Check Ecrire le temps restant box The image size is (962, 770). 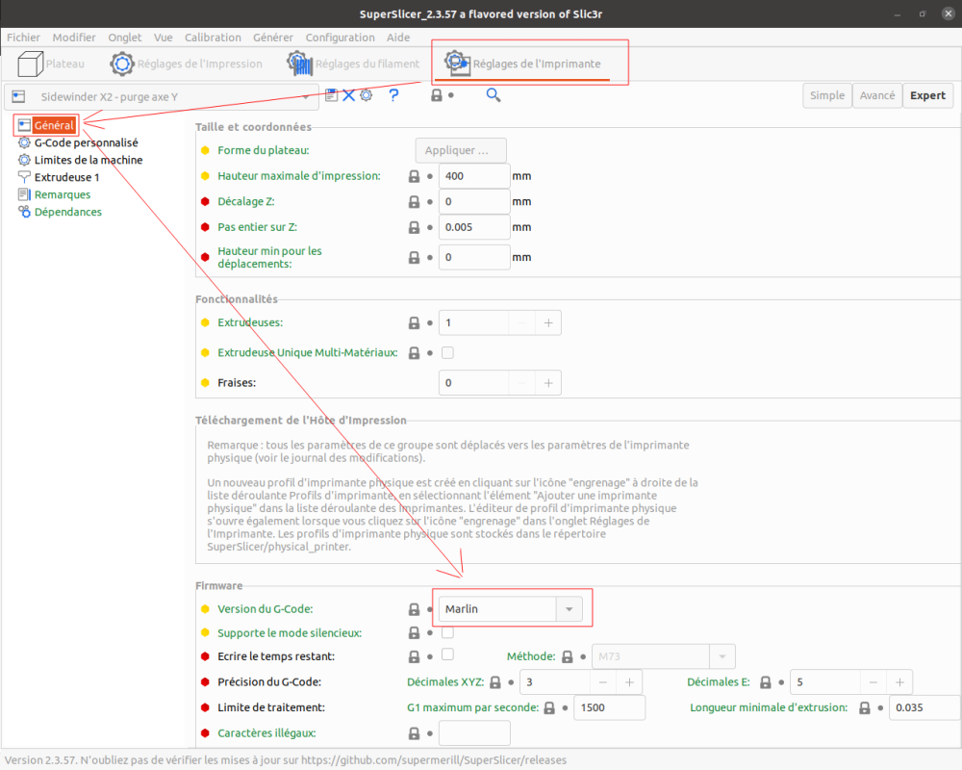pyautogui.click(x=448, y=654)
